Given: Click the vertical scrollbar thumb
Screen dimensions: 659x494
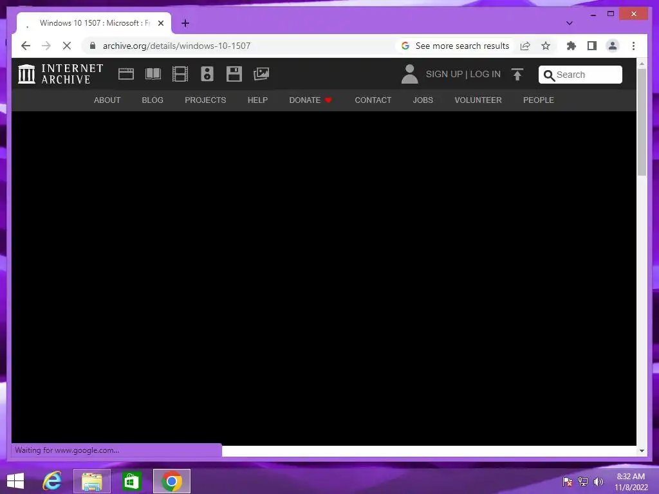Looking at the screenshot, I should (642, 122).
